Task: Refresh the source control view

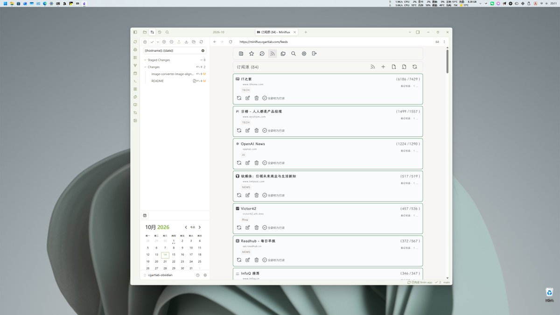Action: click(201, 42)
